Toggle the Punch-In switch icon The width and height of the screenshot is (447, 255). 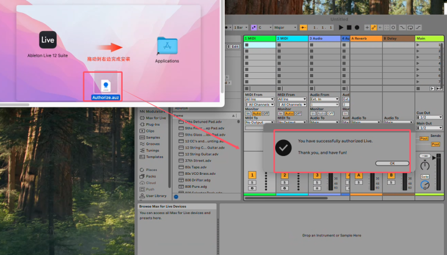click(402, 27)
